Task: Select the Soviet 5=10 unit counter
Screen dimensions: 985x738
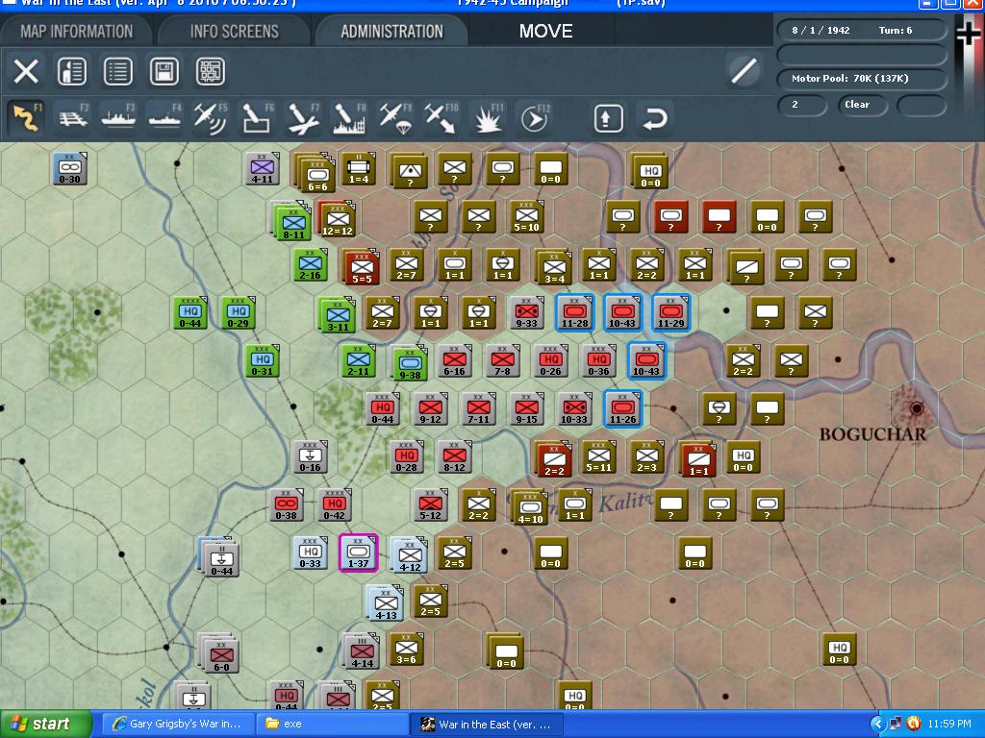Action: click(526, 216)
